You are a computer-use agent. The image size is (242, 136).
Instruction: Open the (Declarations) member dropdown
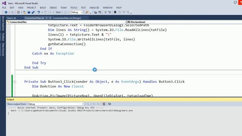pos(184,22)
